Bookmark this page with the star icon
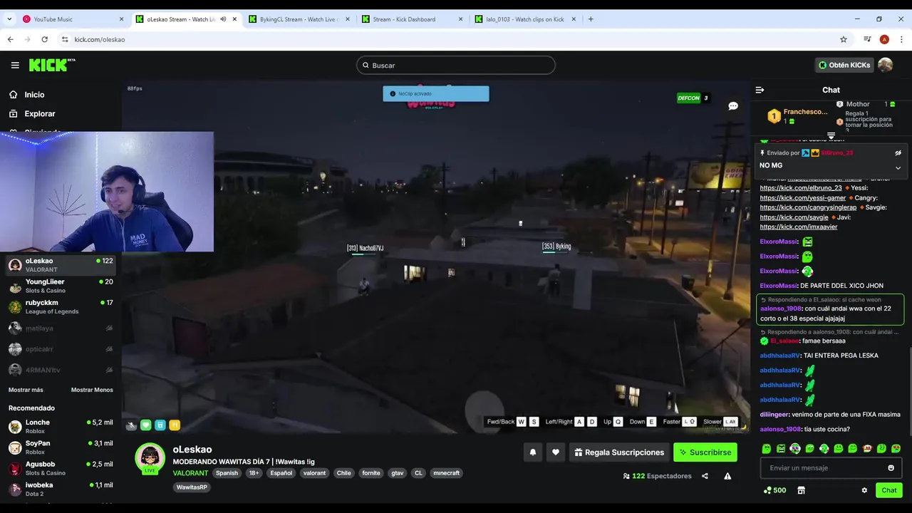This screenshot has width=912, height=513. click(x=844, y=40)
